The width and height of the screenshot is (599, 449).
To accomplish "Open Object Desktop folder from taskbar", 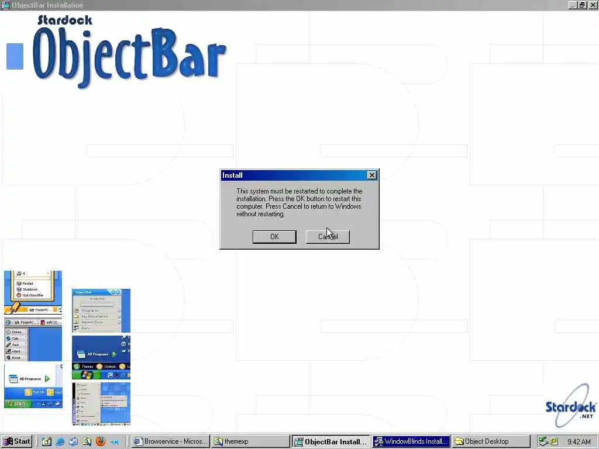I will [491, 441].
